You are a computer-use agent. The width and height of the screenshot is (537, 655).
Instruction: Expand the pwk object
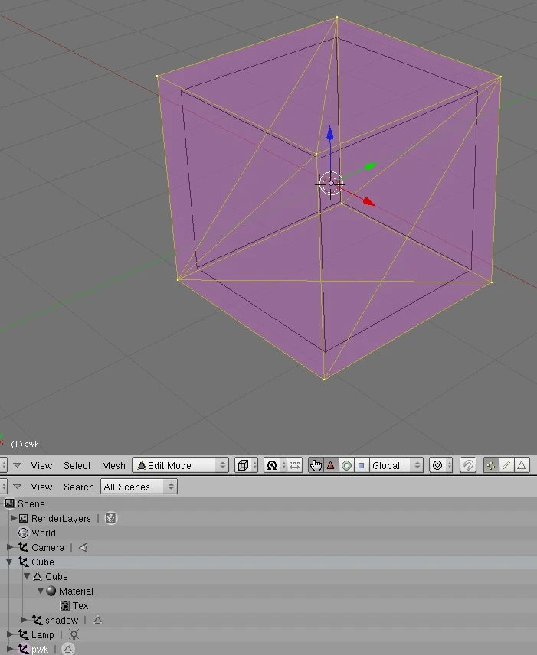(10, 649)
